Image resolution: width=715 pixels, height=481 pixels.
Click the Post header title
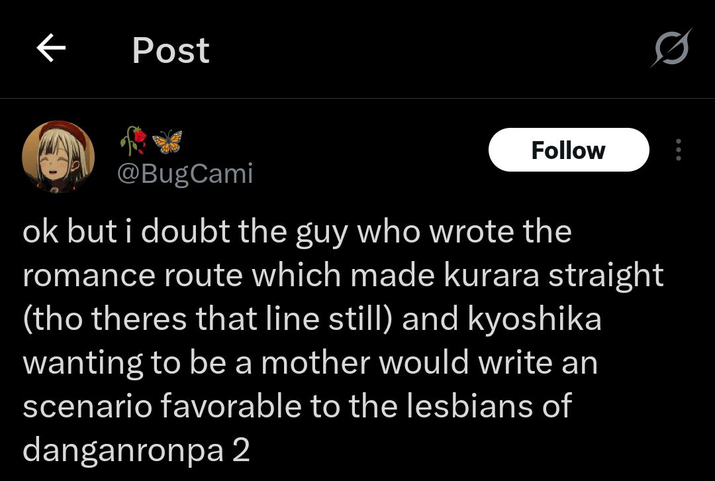(171, 50)
